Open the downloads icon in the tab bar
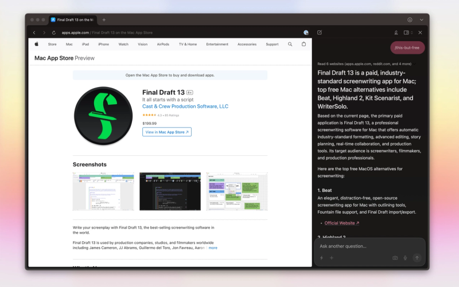Viewport: 459px width, 287px height. pyautogui.click(x=410, y=20)
